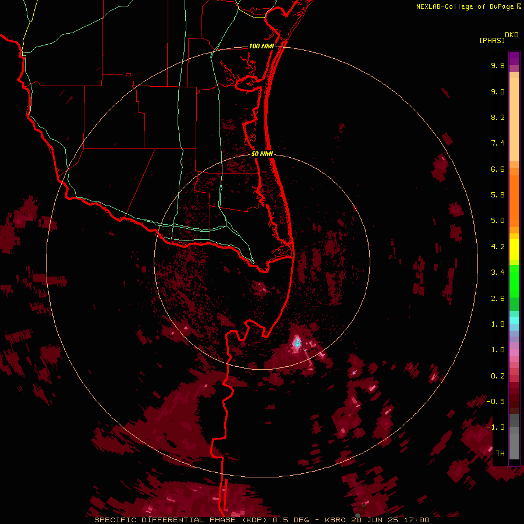Click the 9.8 value on color scale

point(498,65)
